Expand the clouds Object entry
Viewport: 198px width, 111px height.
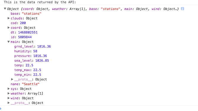tap(9, 18)
